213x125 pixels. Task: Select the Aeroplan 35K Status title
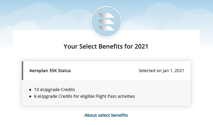50,71
